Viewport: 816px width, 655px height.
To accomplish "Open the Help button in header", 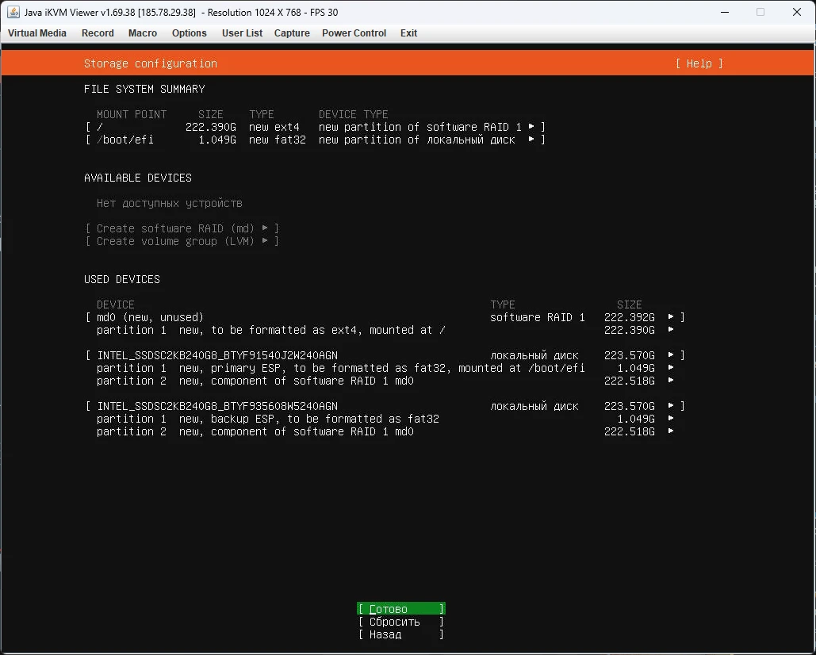I will (x=699, y=63).
